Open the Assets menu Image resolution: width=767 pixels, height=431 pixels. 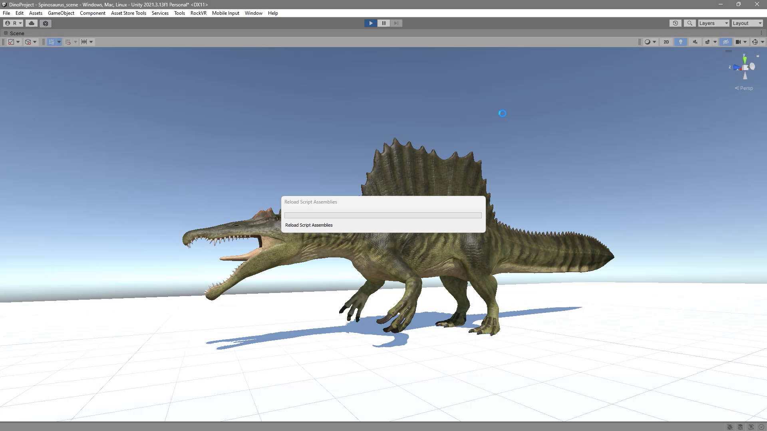(x=36, y=13)
